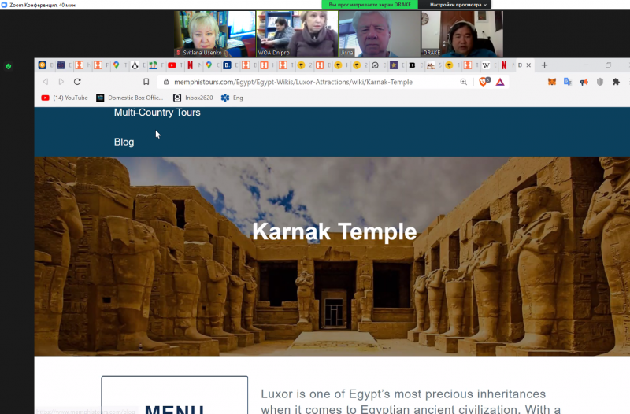Open the Google Translate extension
630x414 pixels.
pyautogui.click(x=568, y=82)
